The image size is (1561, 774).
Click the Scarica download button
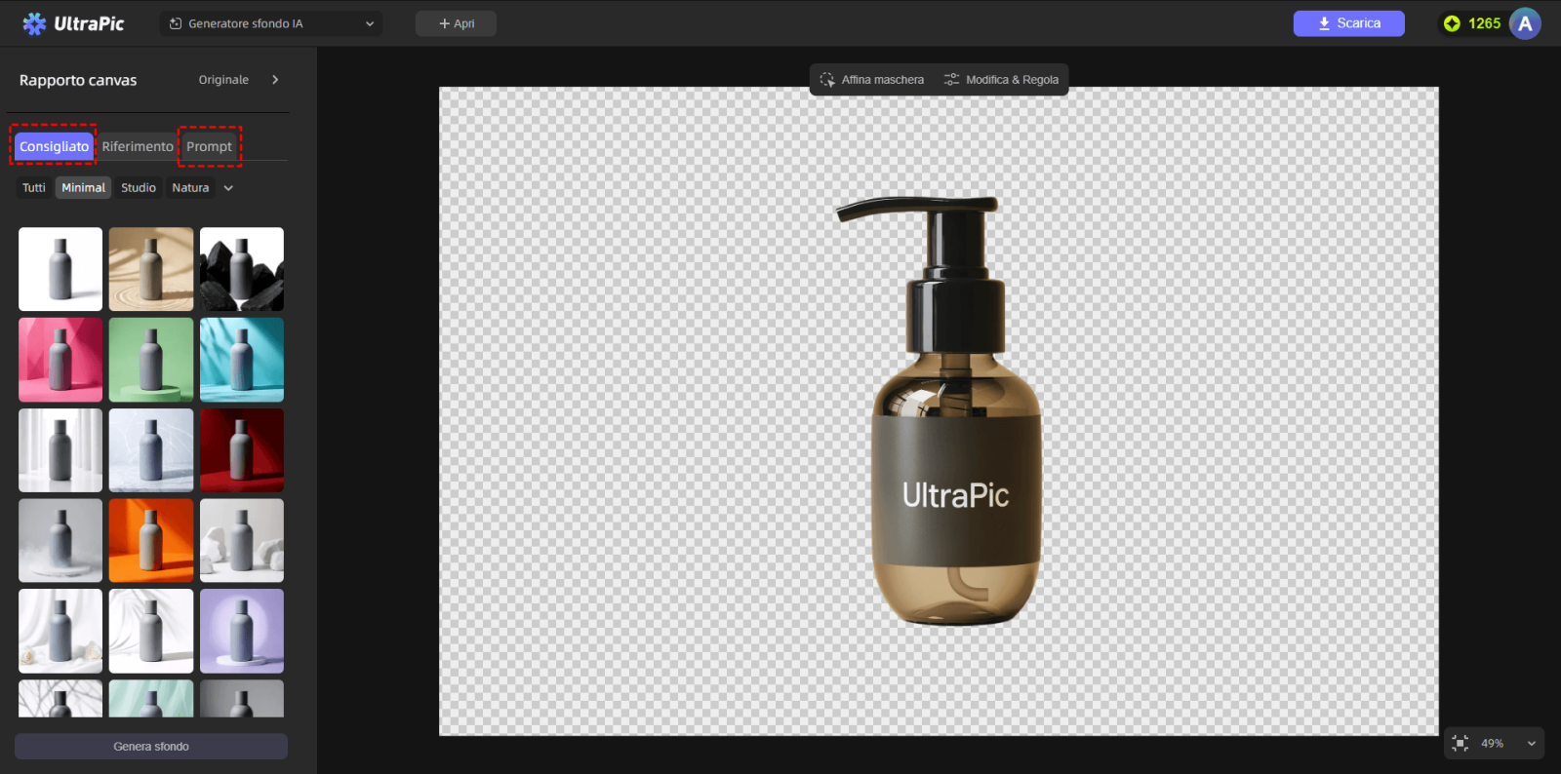1348,23
